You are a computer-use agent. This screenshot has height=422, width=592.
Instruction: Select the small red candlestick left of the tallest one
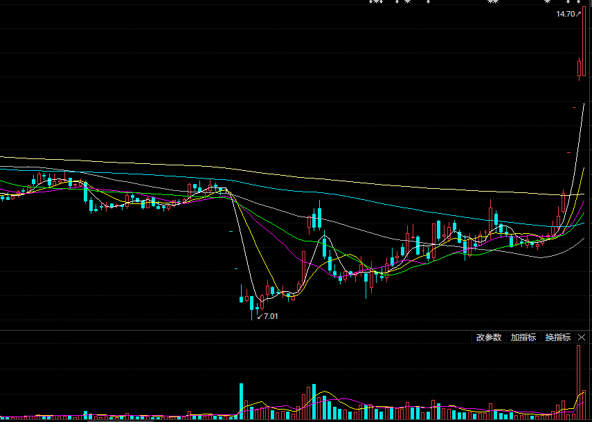(x=579, y=68)
